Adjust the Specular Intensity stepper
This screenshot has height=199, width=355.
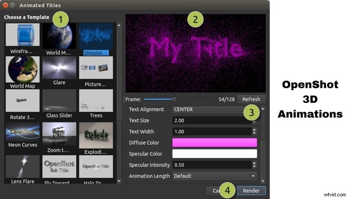[x=254, y=165]
